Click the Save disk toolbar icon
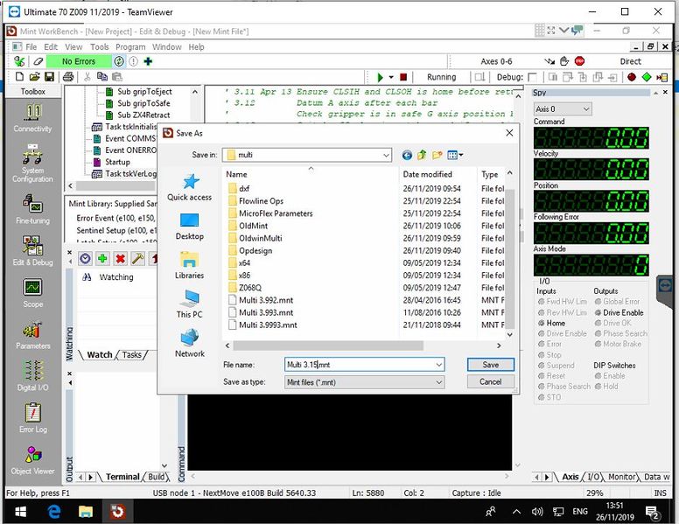Screen dimensions: 679x524 (49, 77)
